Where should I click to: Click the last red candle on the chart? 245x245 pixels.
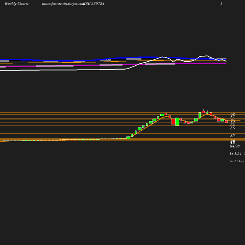tap(226, 122)
